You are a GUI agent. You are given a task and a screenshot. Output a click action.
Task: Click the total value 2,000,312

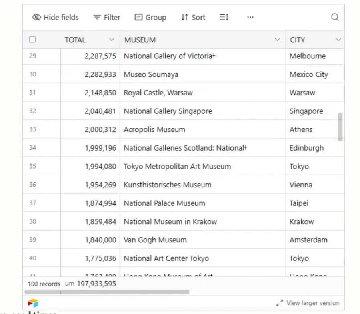pyautogui.click(x=100, y=129)
